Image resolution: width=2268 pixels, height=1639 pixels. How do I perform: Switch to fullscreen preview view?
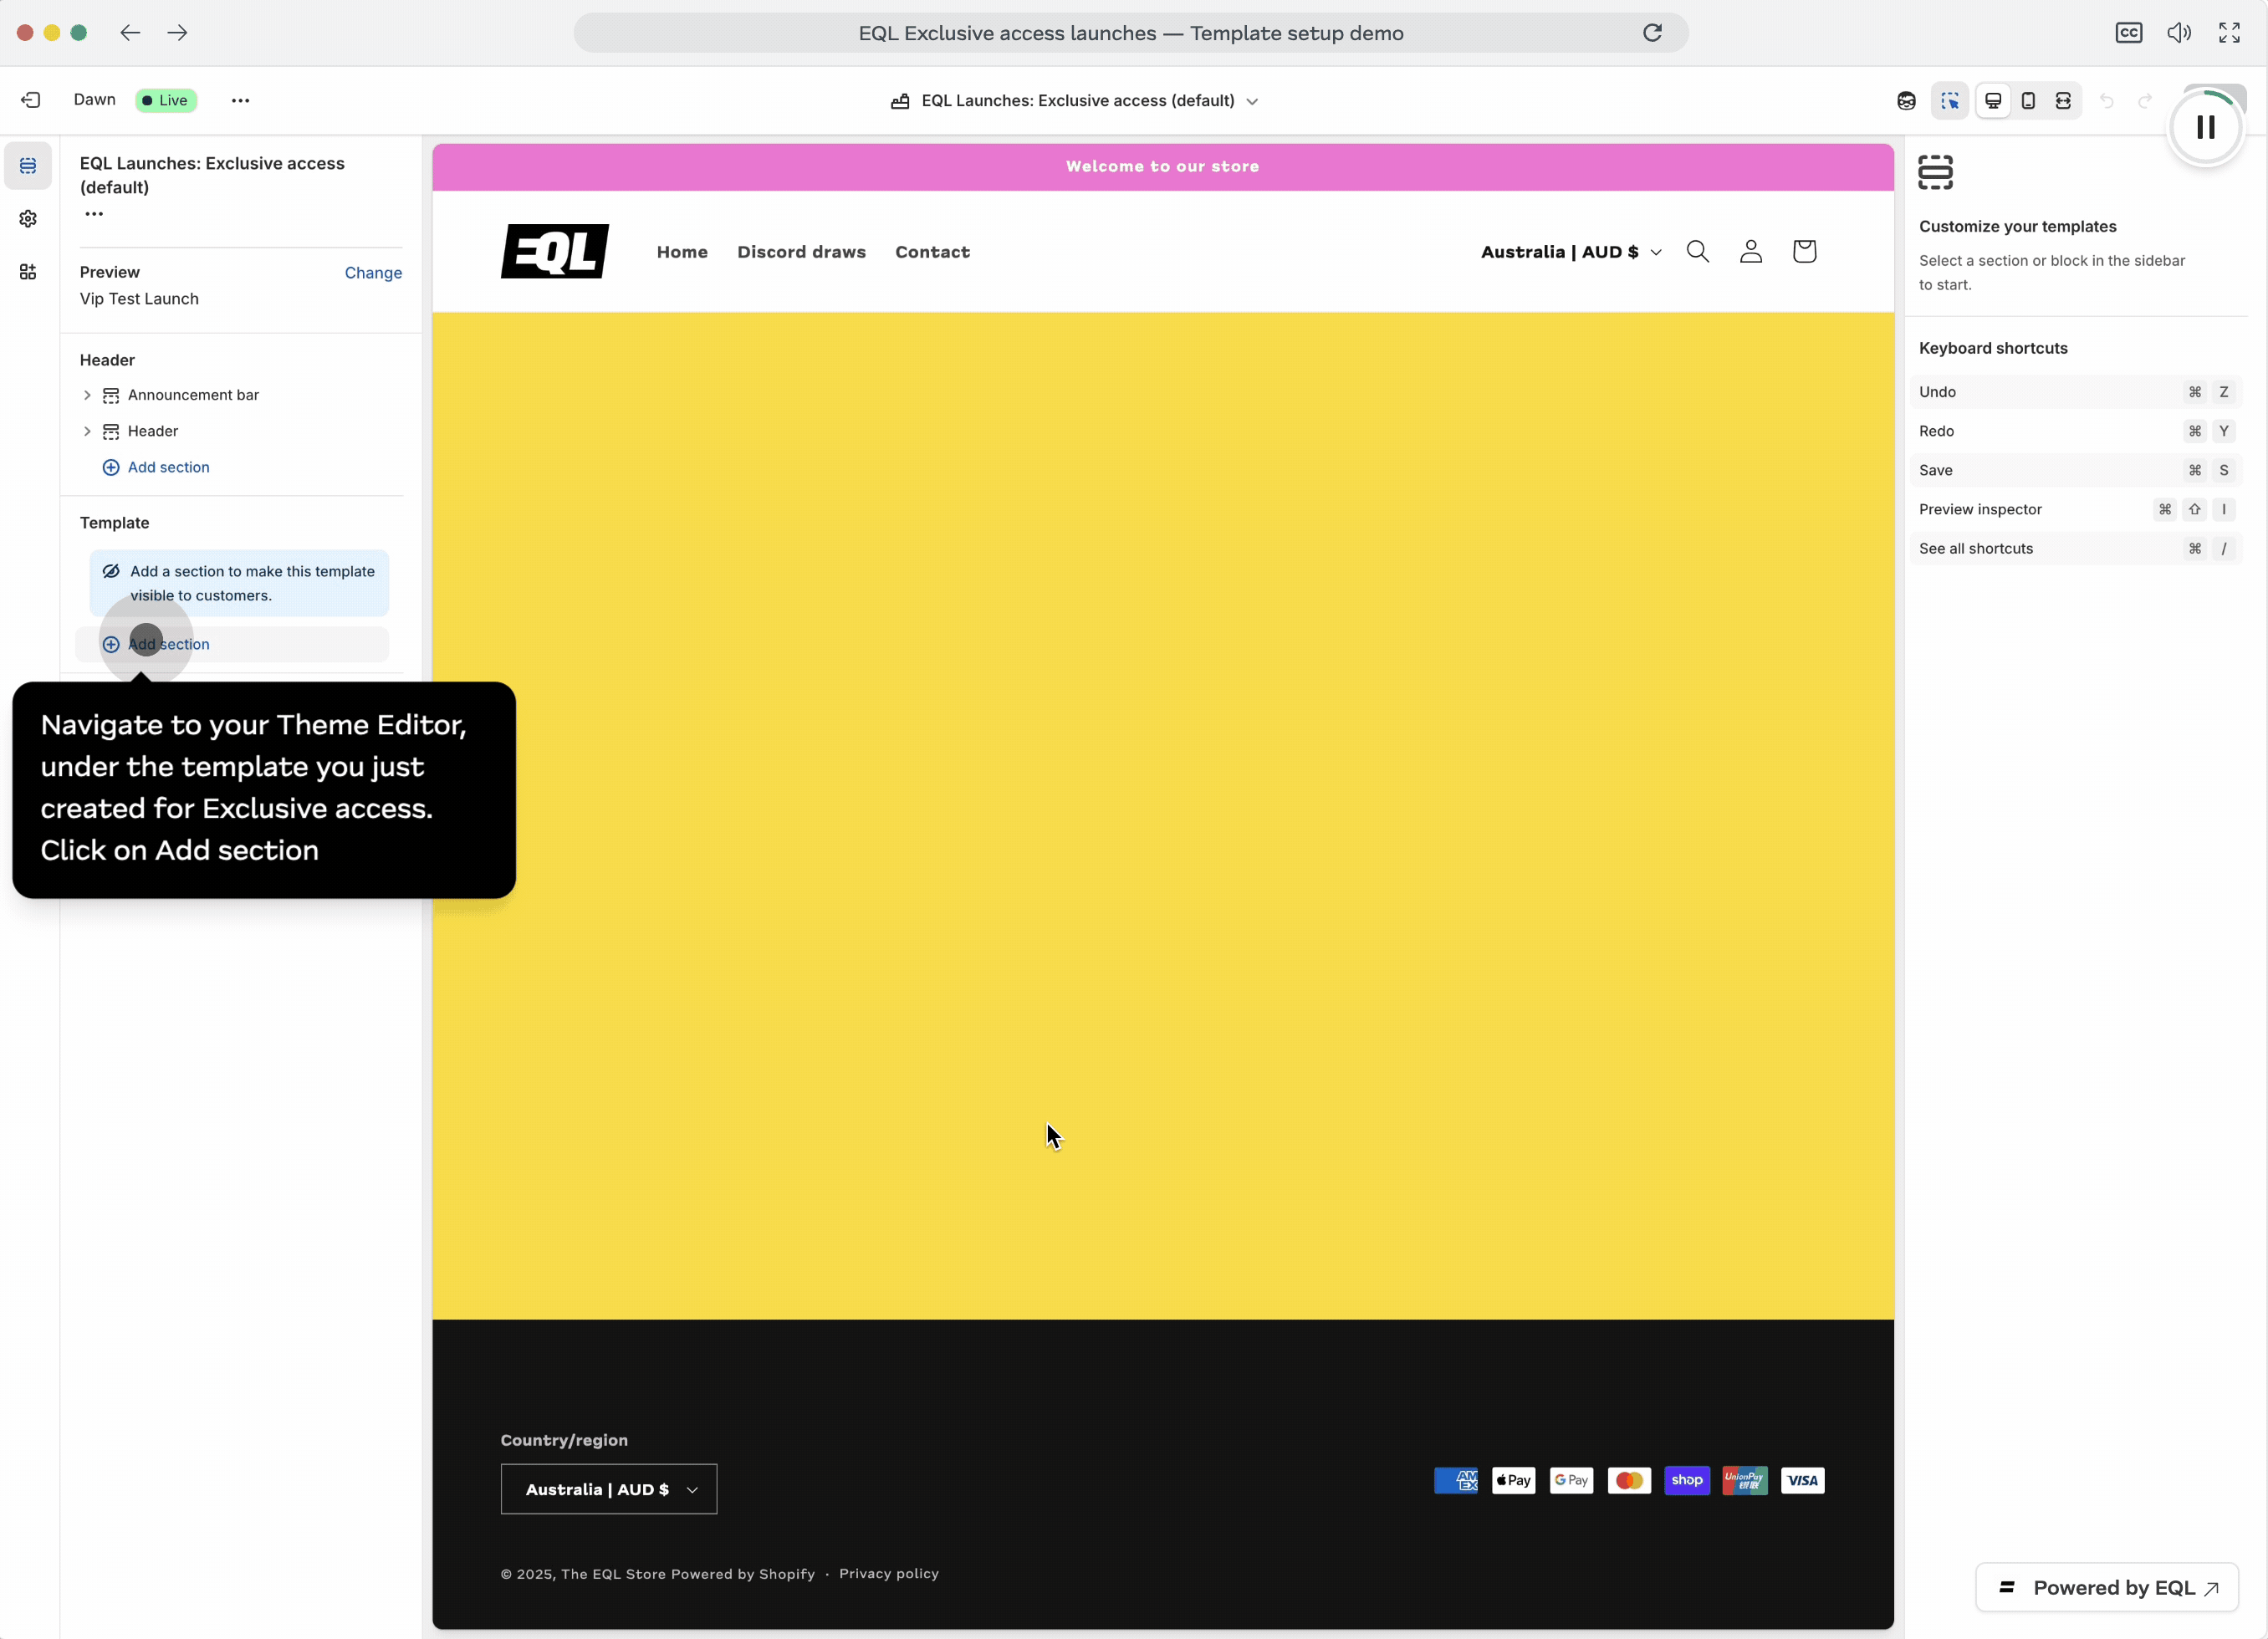[2063, 101]
